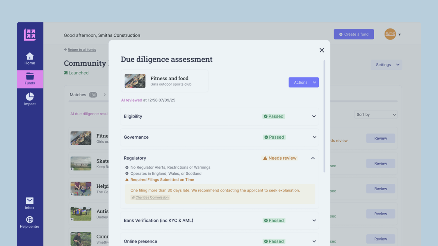Open the Settings dropdown

(386, 64)
